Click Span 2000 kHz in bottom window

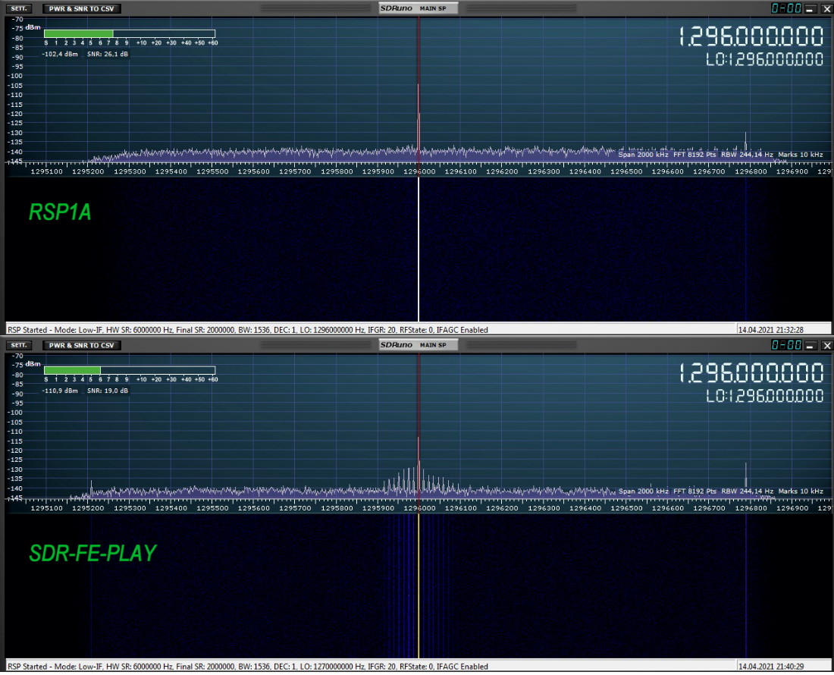[x=642, y=491]
